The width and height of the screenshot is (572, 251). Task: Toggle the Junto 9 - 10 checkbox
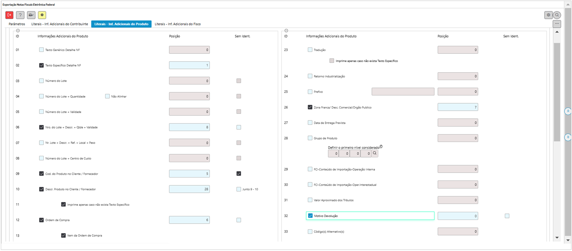[239, 189]
